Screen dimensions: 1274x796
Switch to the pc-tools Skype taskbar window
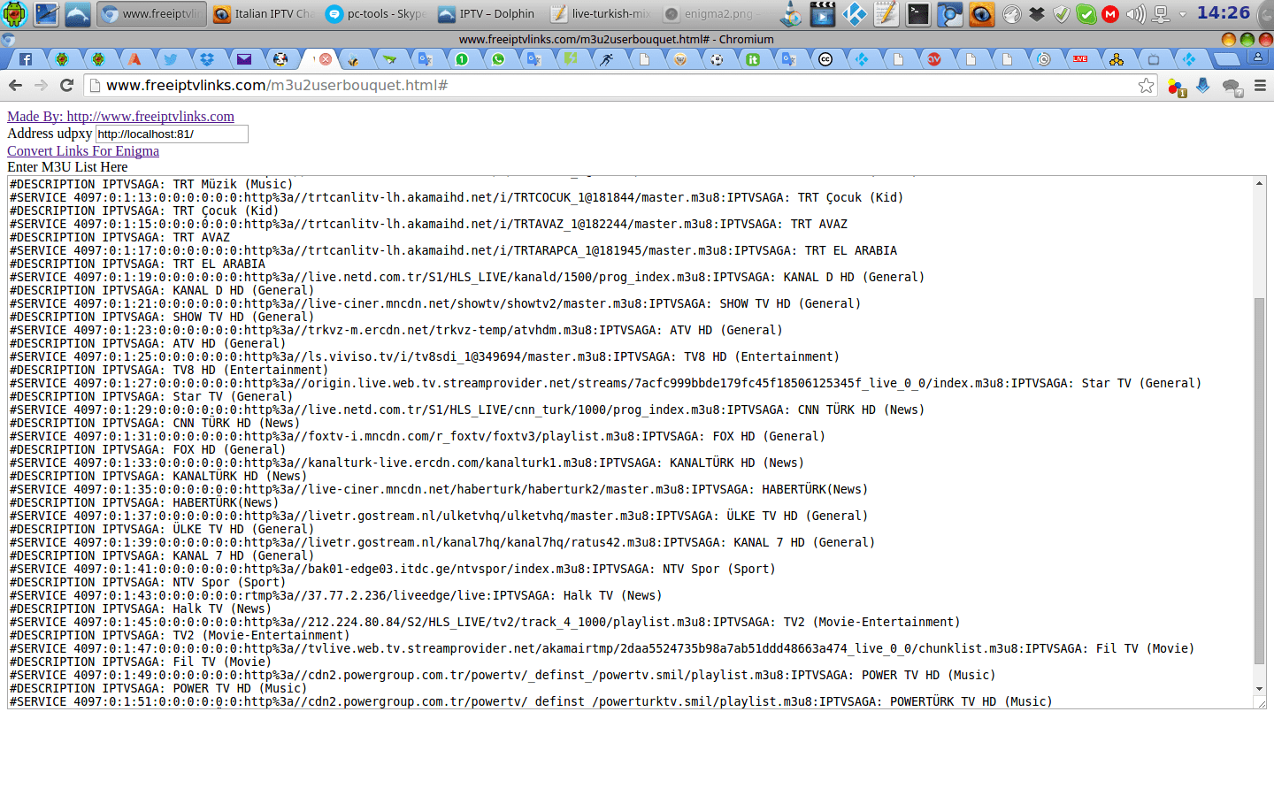pyautogui.click(x=376, y=13)
